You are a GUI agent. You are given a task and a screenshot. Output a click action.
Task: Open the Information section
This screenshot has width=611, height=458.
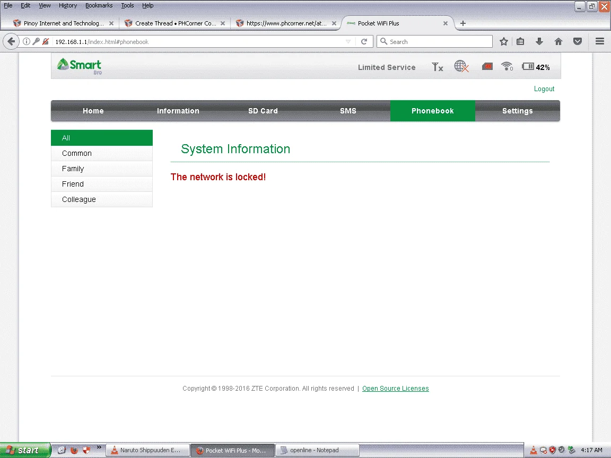point(178,111)
